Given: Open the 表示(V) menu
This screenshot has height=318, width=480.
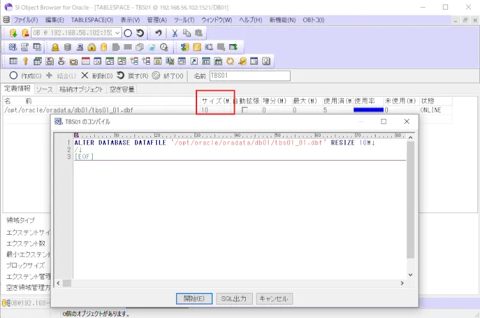Looking at the screenshot, I should 130,20.
